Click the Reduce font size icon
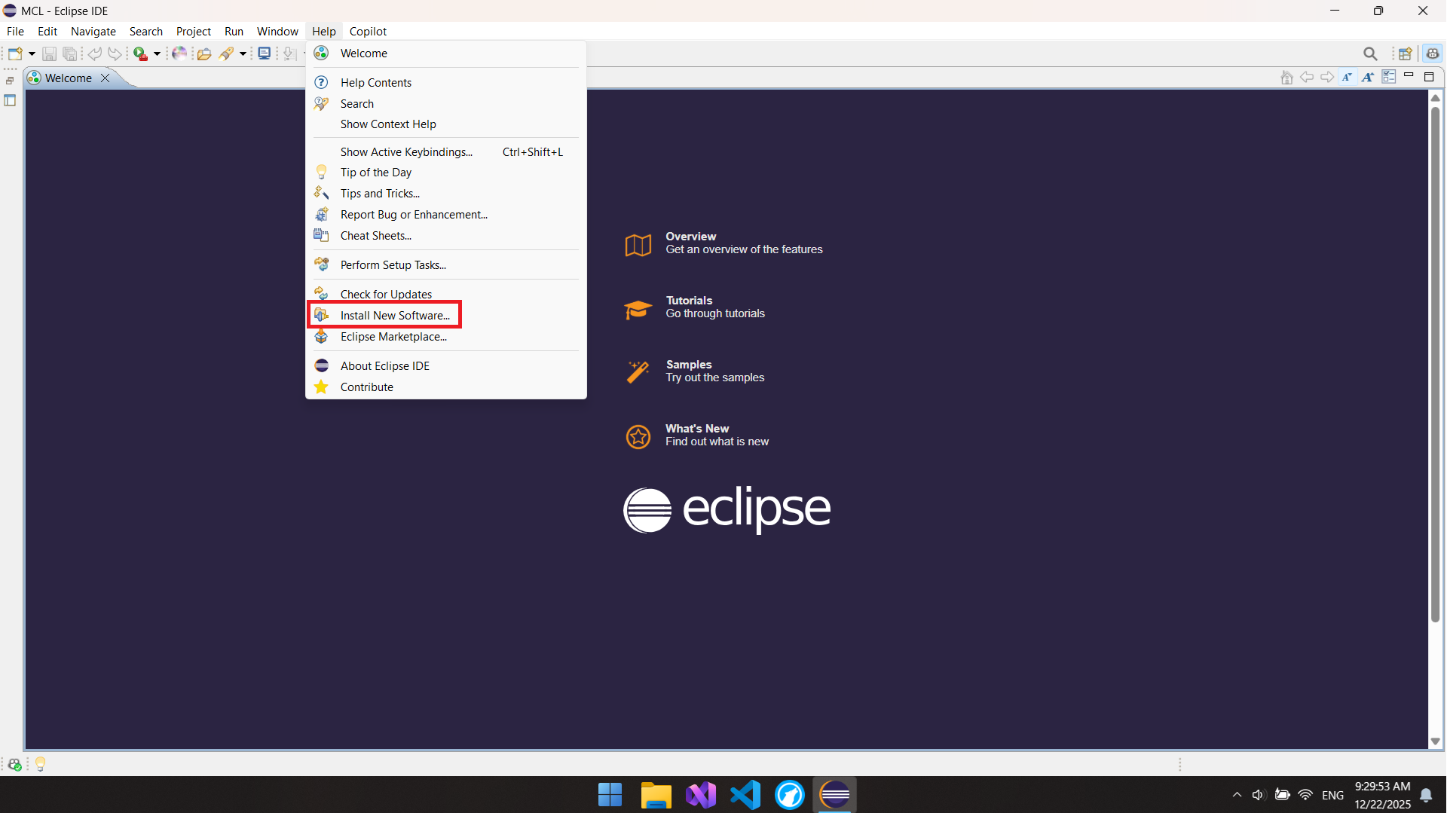Screen dimensions: 1447x813 tap(1347, 77)
